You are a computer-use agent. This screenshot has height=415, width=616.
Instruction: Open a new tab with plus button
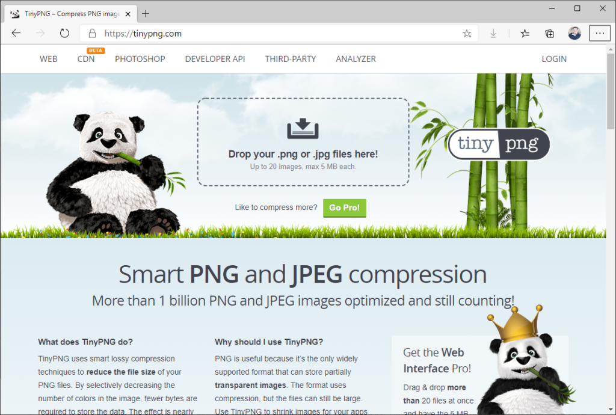pyautogui.click(x=146, y=14)
